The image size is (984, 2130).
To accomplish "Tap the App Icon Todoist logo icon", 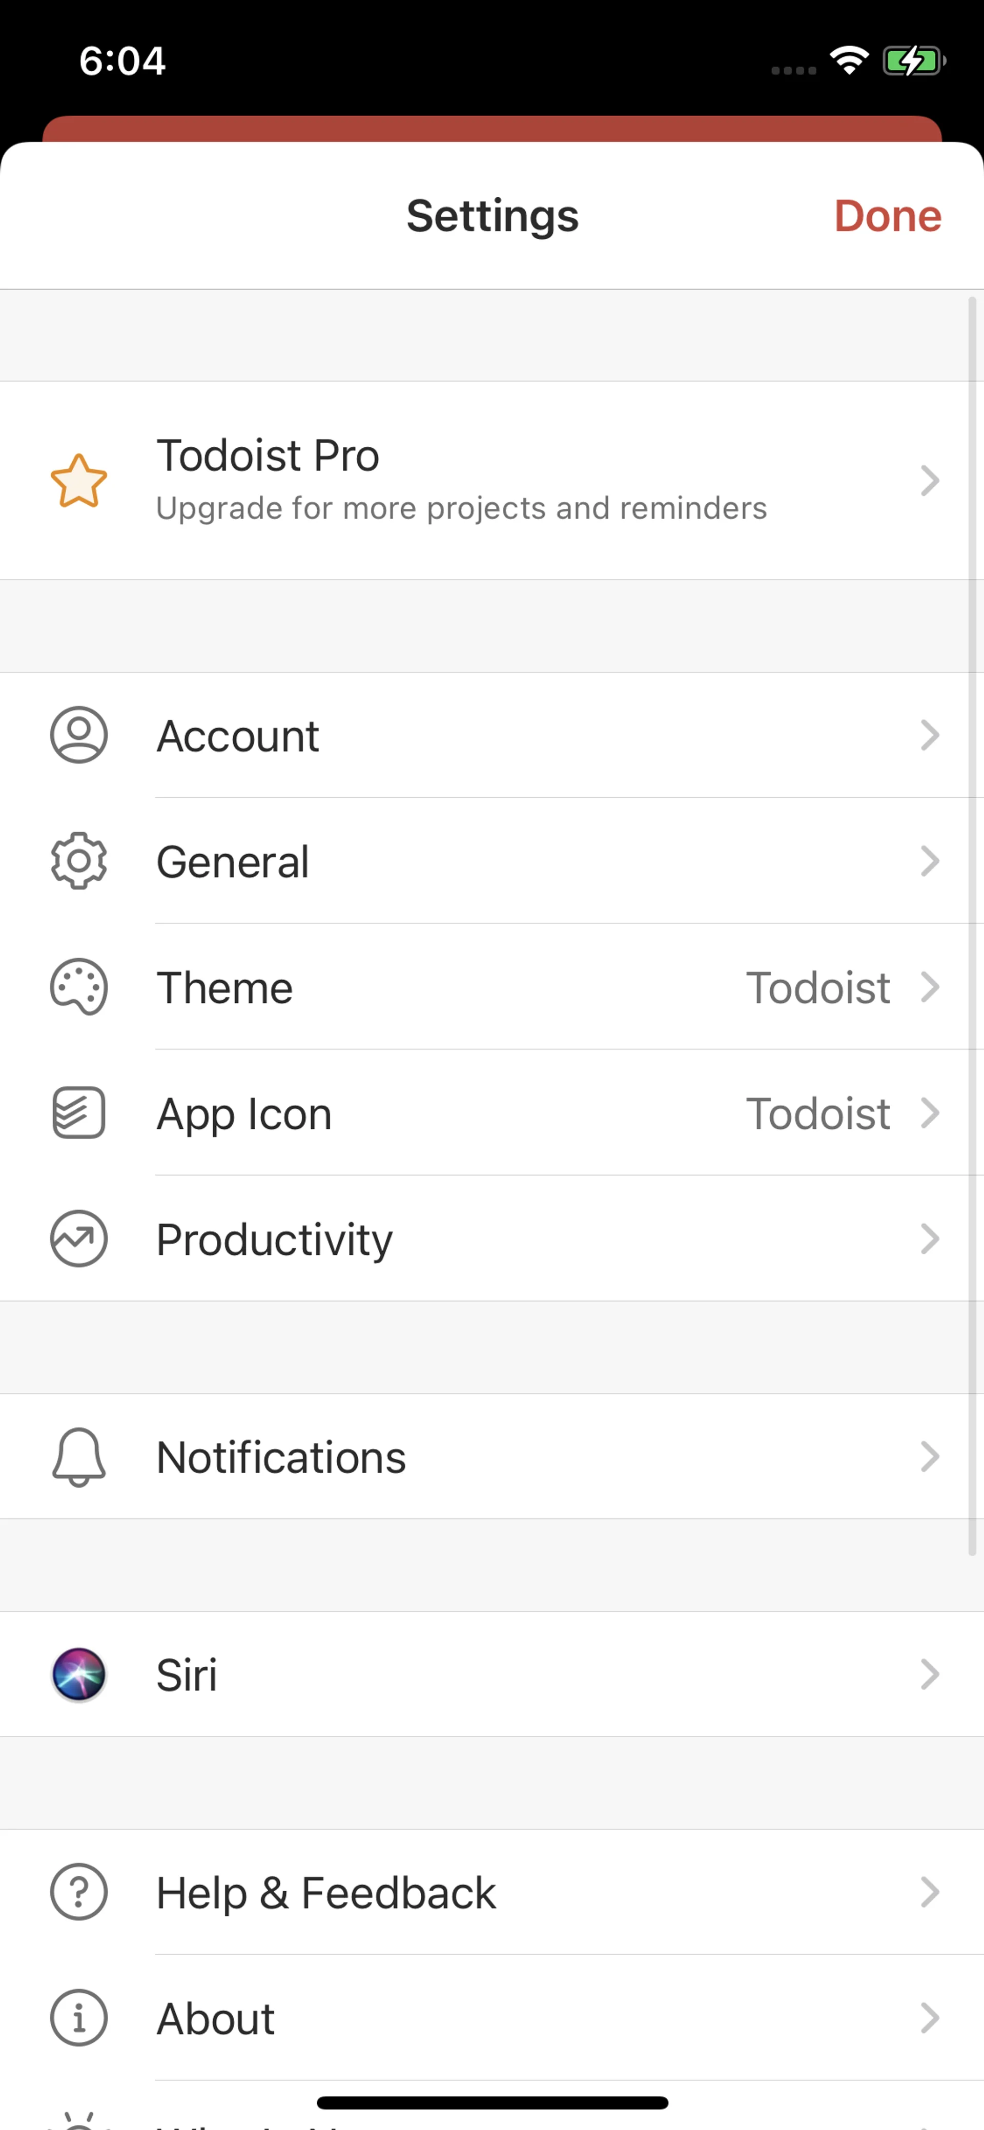I will coord(78,1113).
